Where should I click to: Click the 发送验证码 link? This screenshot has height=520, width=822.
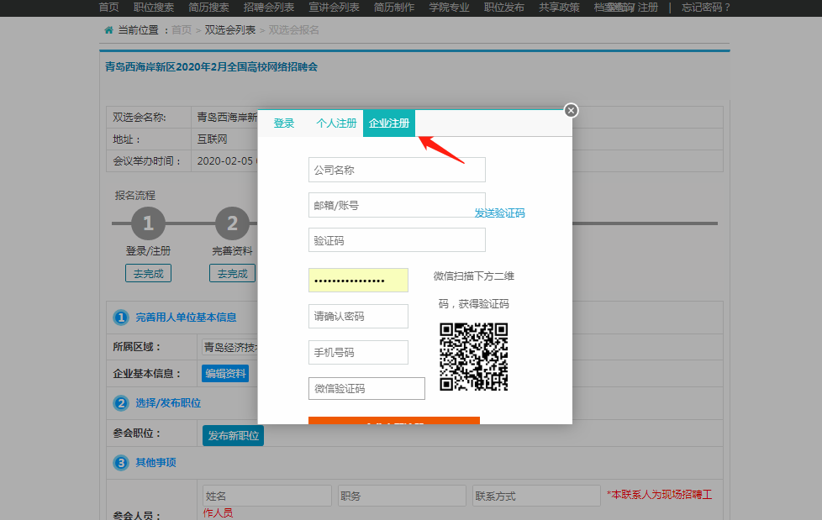499,213
